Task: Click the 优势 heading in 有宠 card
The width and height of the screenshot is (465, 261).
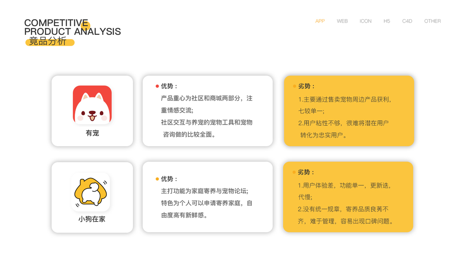Action: pos(169,86)
